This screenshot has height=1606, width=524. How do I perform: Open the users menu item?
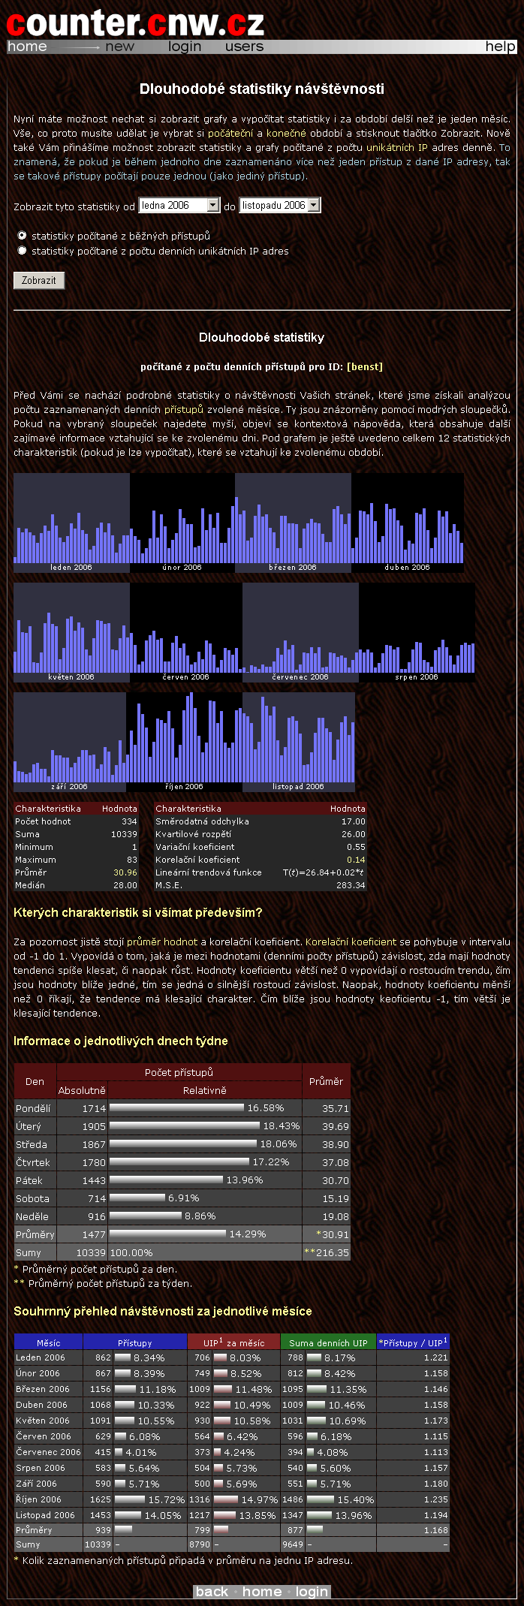coord(244,47)
